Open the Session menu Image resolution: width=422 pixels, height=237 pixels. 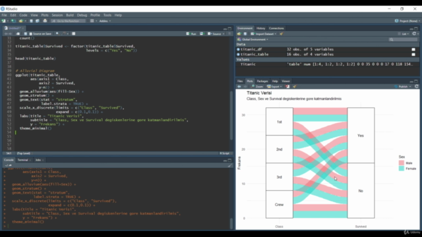(57, 15)
